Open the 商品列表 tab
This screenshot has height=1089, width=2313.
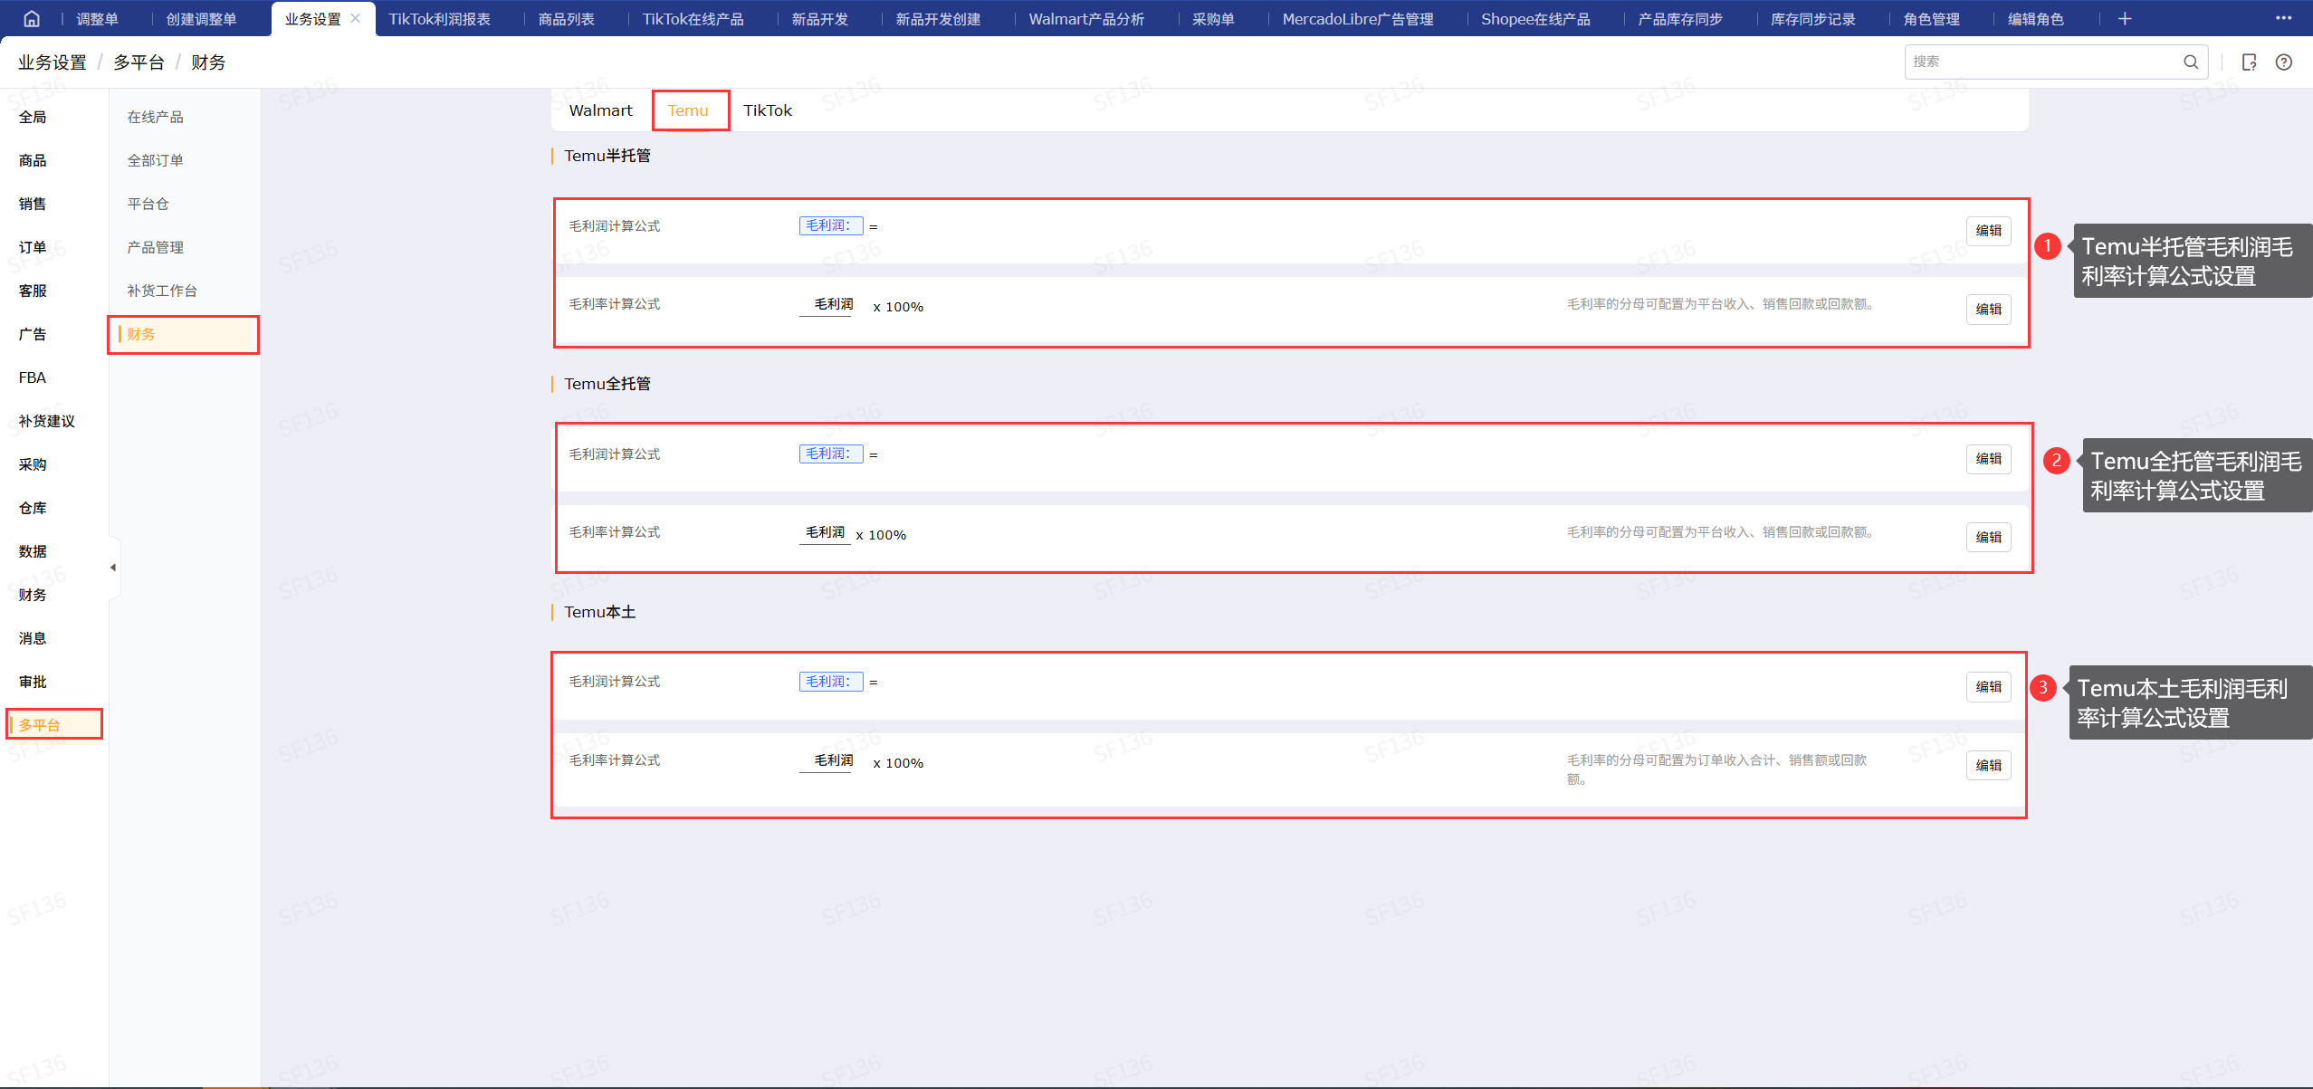567,19
